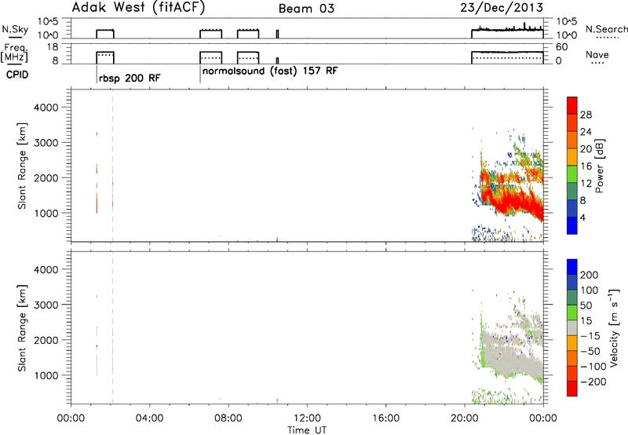Screen dimensions: 628x435
Task: Click the 'N.Search' legend label
Action: pos(606,29)
